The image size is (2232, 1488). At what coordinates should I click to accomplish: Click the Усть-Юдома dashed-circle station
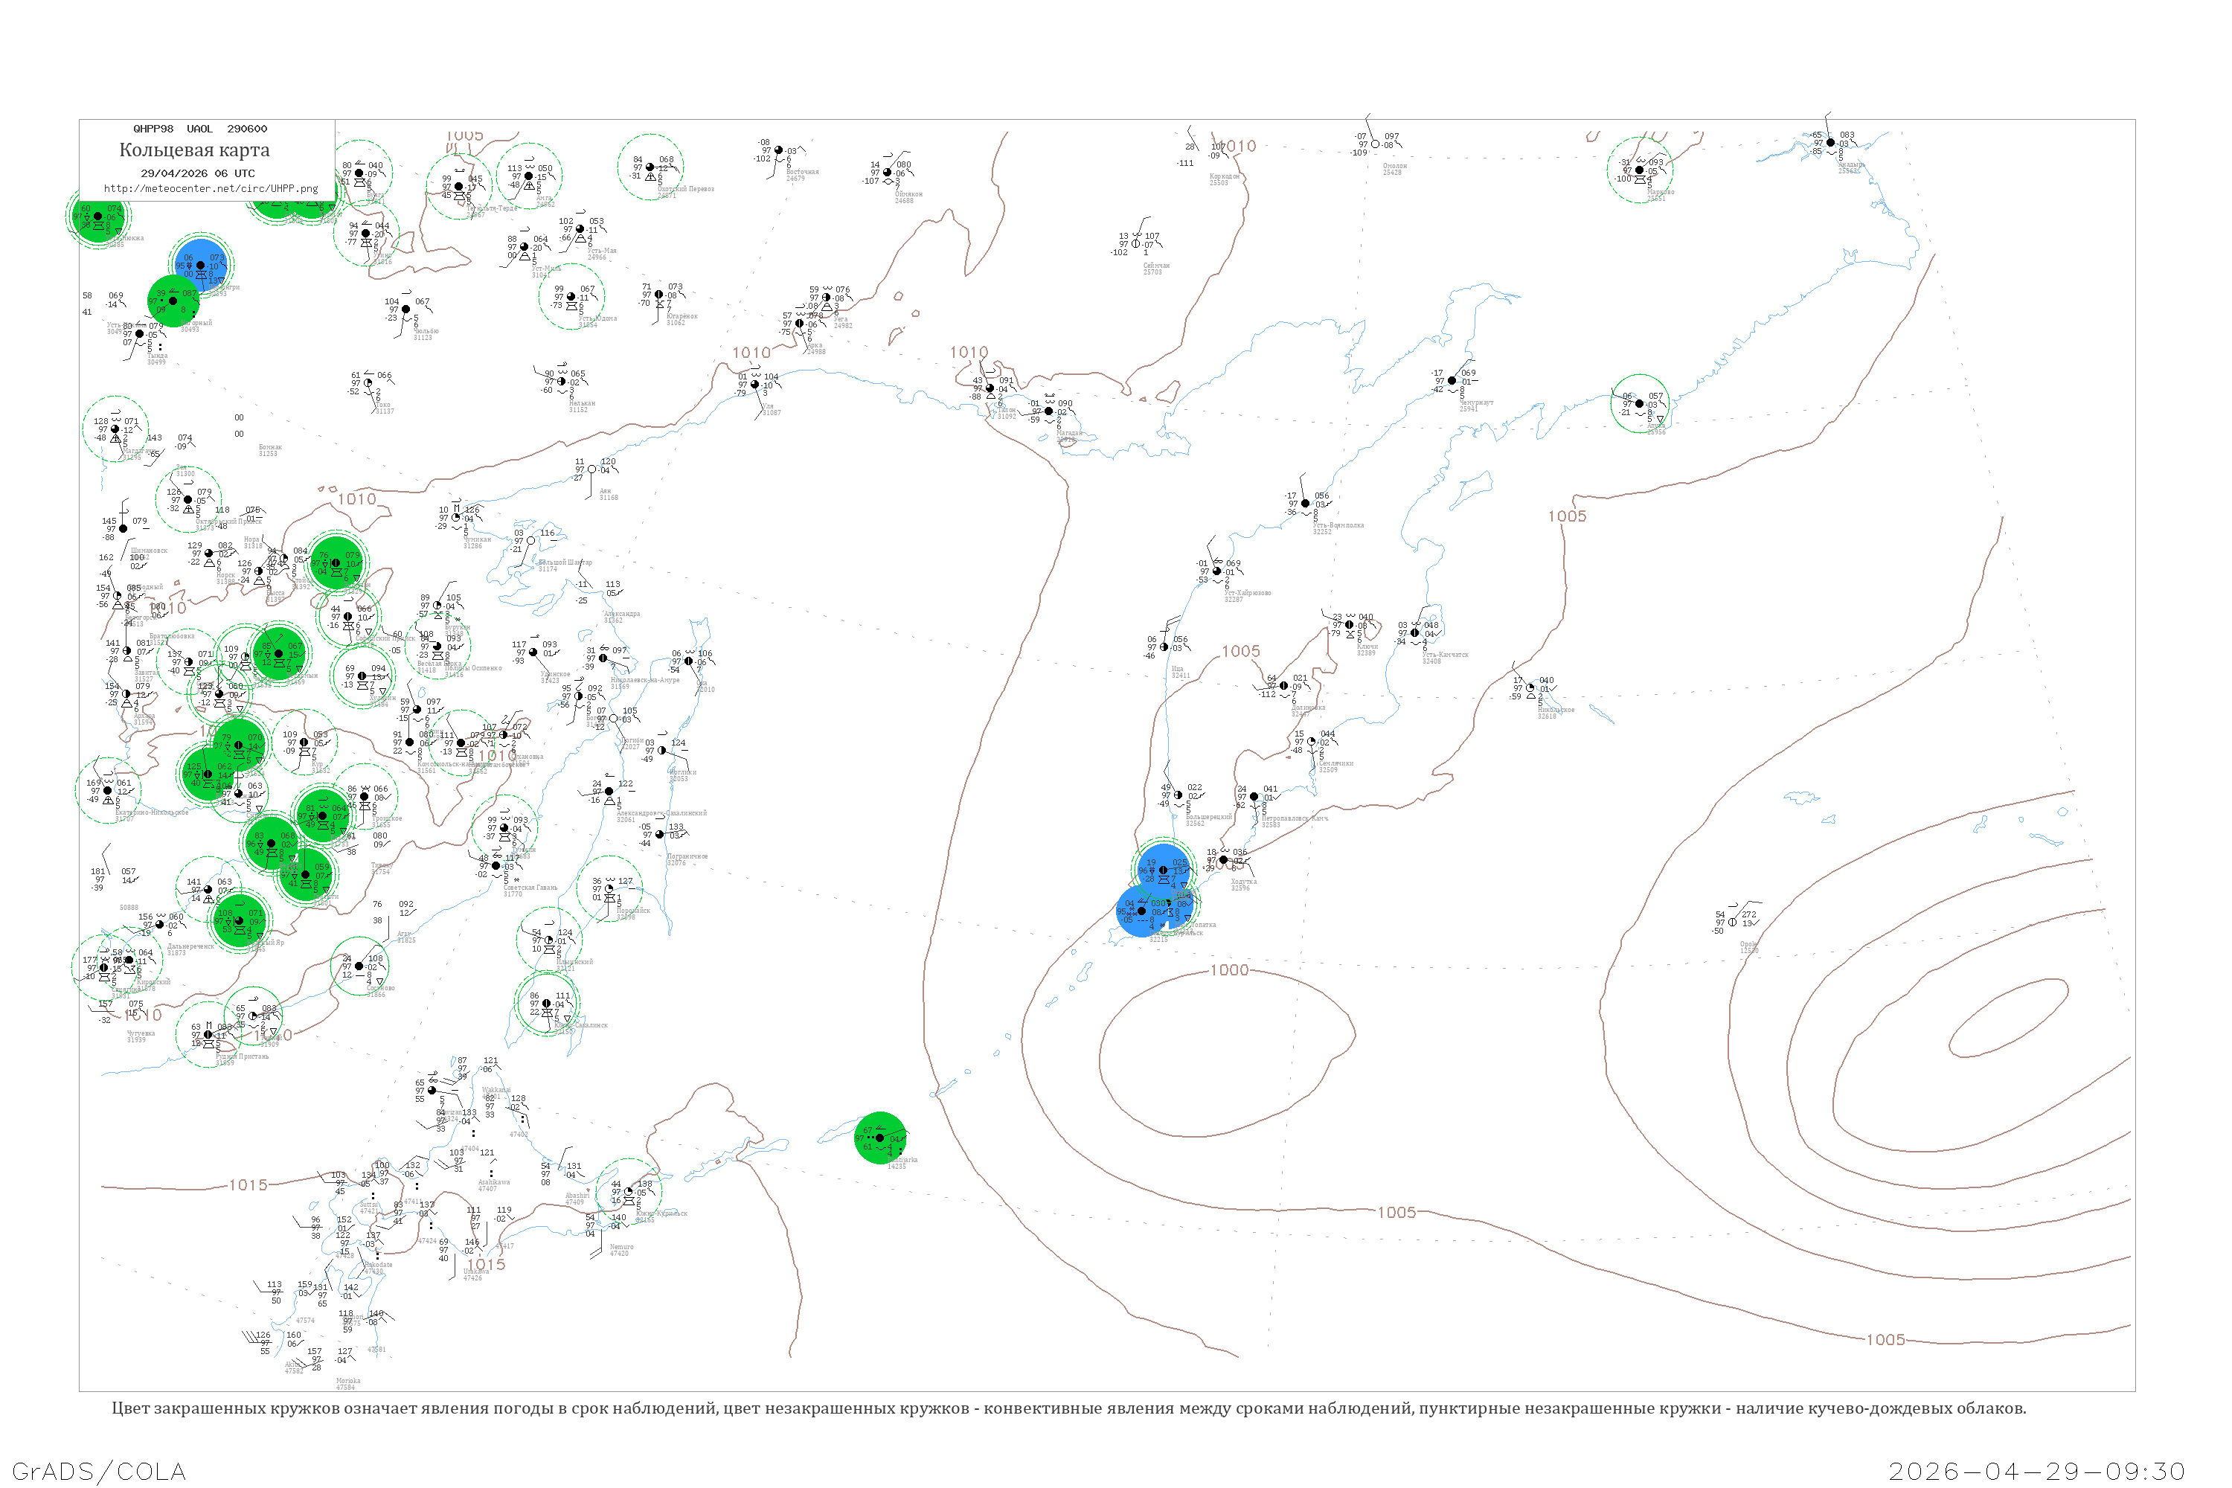[x=571, y=296]
